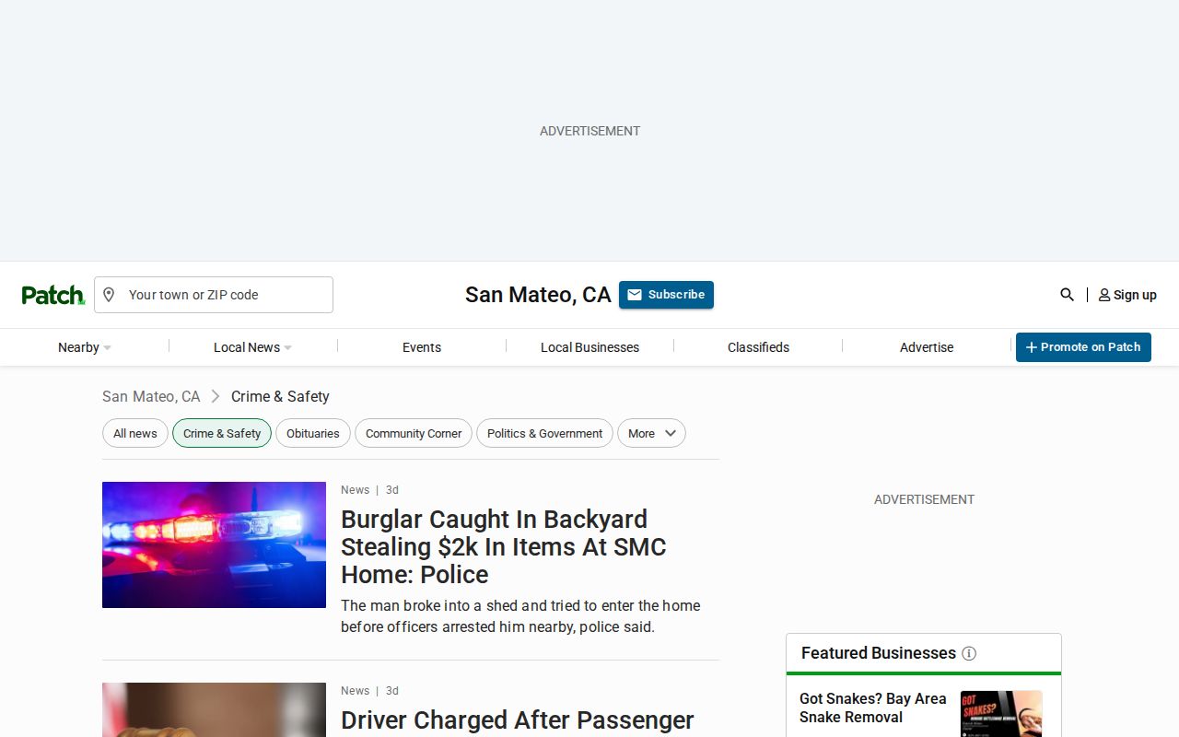Open the Events menu item
The image size is (1179, 737).
422,347
